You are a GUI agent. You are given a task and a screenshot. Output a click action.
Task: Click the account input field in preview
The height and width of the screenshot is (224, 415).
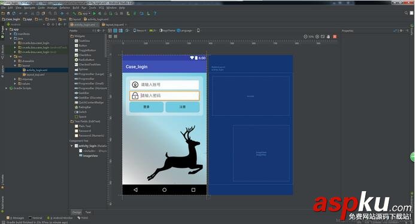pos(164,85)
